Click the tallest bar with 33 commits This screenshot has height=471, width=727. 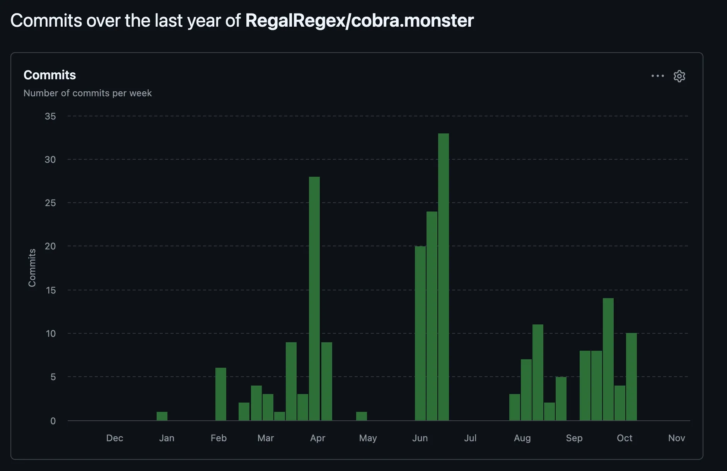click(444, 276)
